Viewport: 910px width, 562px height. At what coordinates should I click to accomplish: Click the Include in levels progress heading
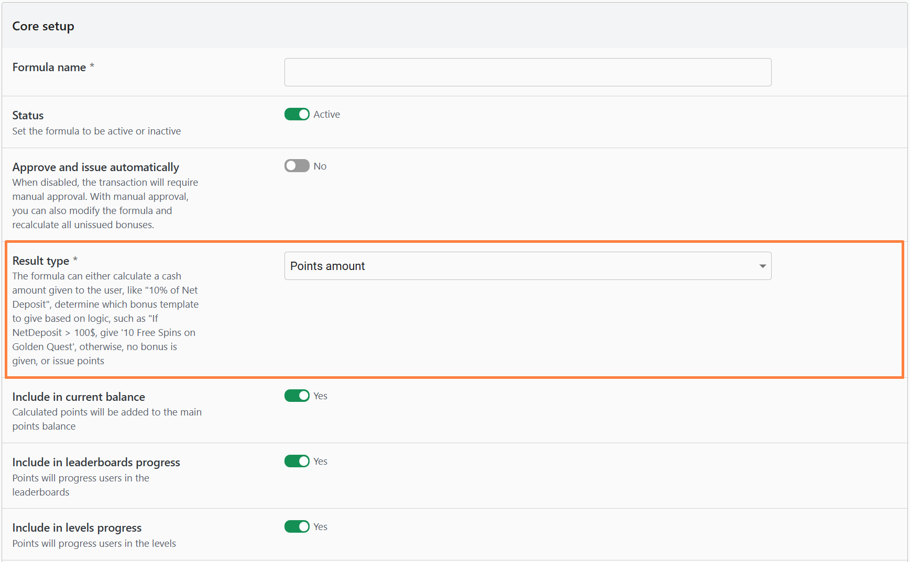(x=77, y=527)
